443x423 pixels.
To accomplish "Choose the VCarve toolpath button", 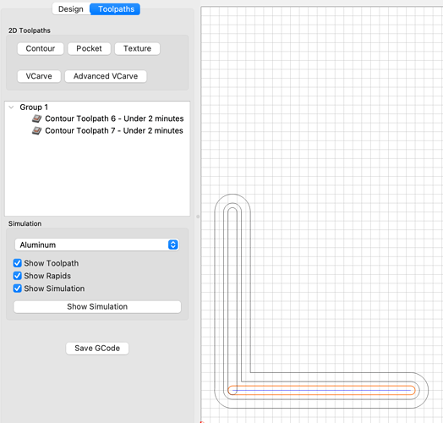I will (39, 76).
